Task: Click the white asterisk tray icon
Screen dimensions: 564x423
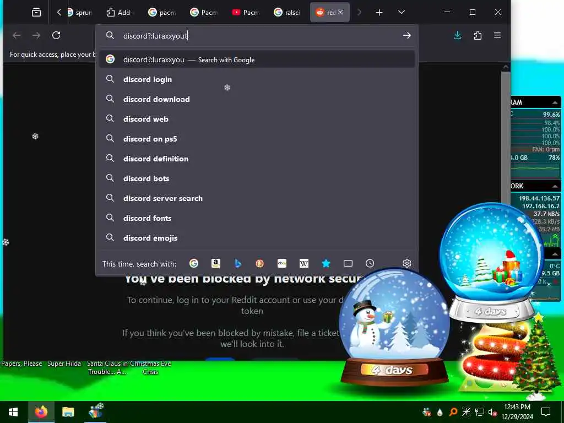Action: coord(466,412)
